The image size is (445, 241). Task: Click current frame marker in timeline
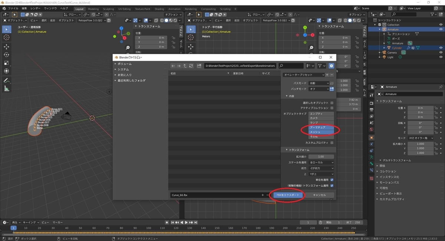click(x=14, y=228)
